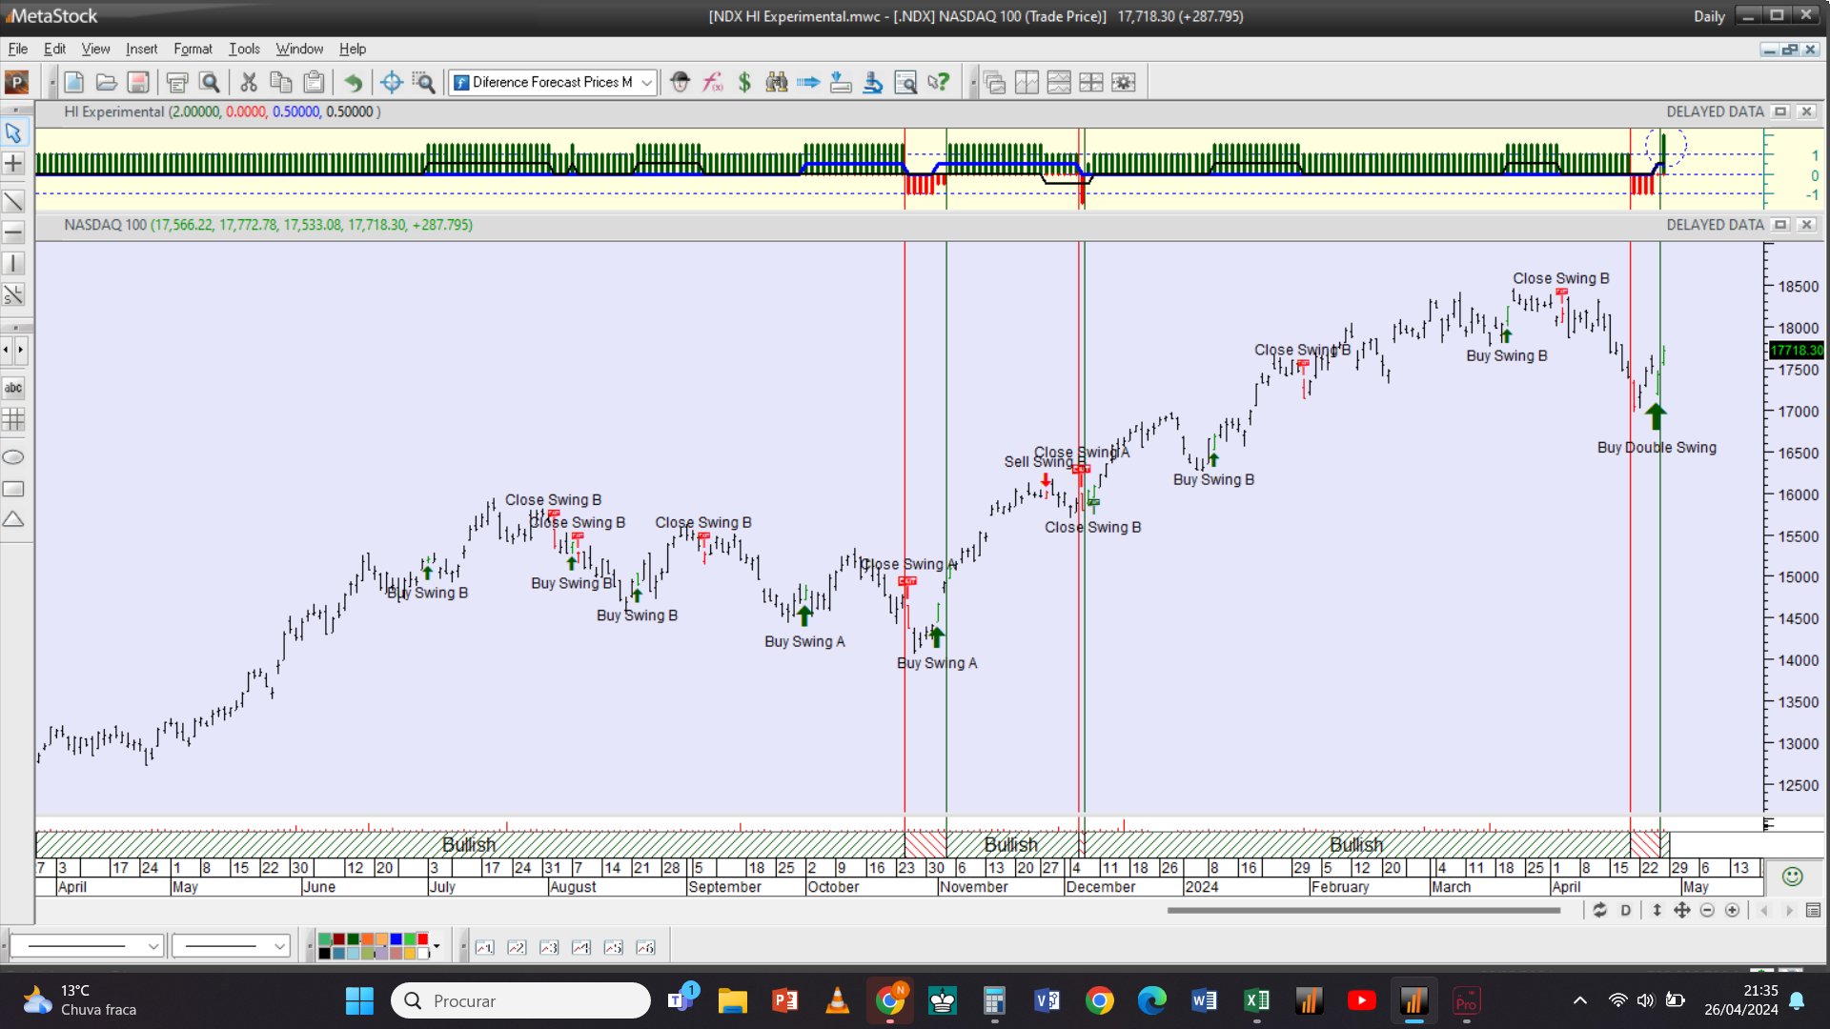Pick the blue color swatch
The width and height of the screenshot is (1830, 1029).
coord(396,939)
